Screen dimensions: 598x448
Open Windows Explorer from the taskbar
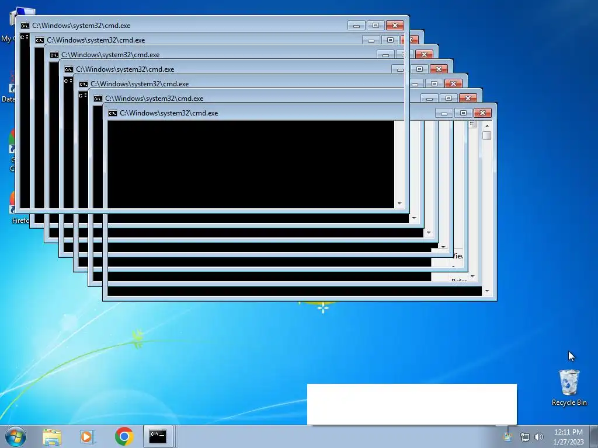pos(52,436)
